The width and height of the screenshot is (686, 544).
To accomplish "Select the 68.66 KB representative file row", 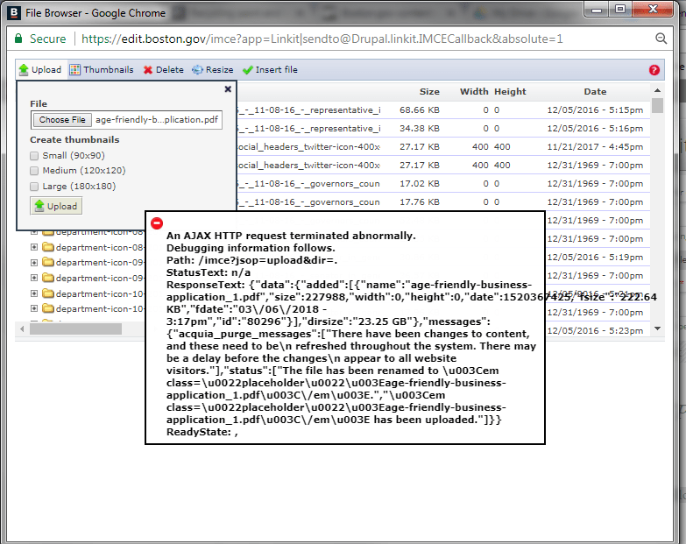I will pyautogui.click(x=442, y=110).
